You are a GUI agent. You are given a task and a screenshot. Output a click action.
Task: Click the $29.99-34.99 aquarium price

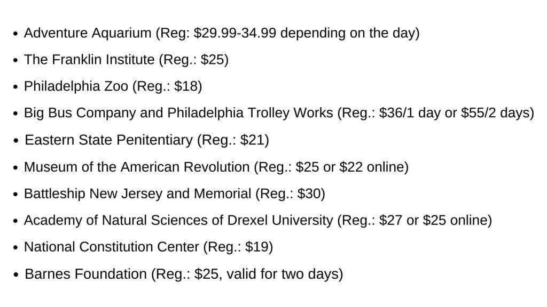pyautogui.click(x=235, y=33)
